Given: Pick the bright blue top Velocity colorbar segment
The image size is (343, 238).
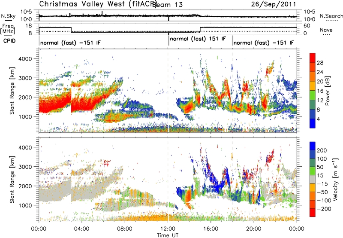Looking at the screenshot, I should (x=313, y=146).
